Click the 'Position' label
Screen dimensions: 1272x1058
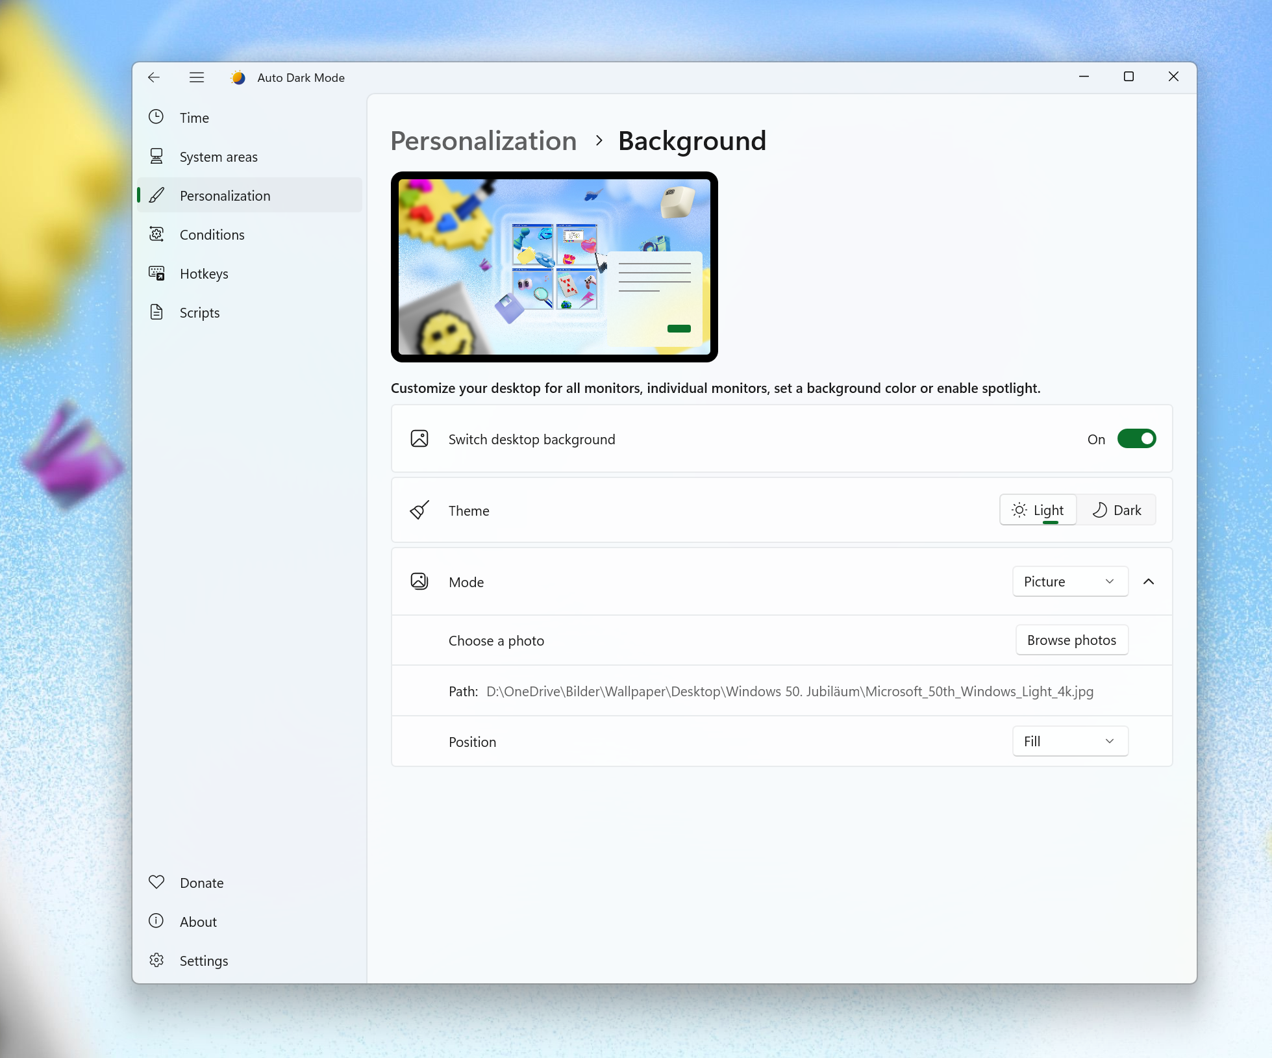coord(472,742)
